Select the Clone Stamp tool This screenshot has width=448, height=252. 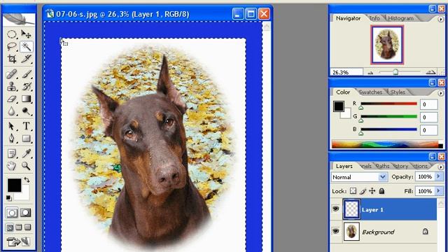pos(12,86)
